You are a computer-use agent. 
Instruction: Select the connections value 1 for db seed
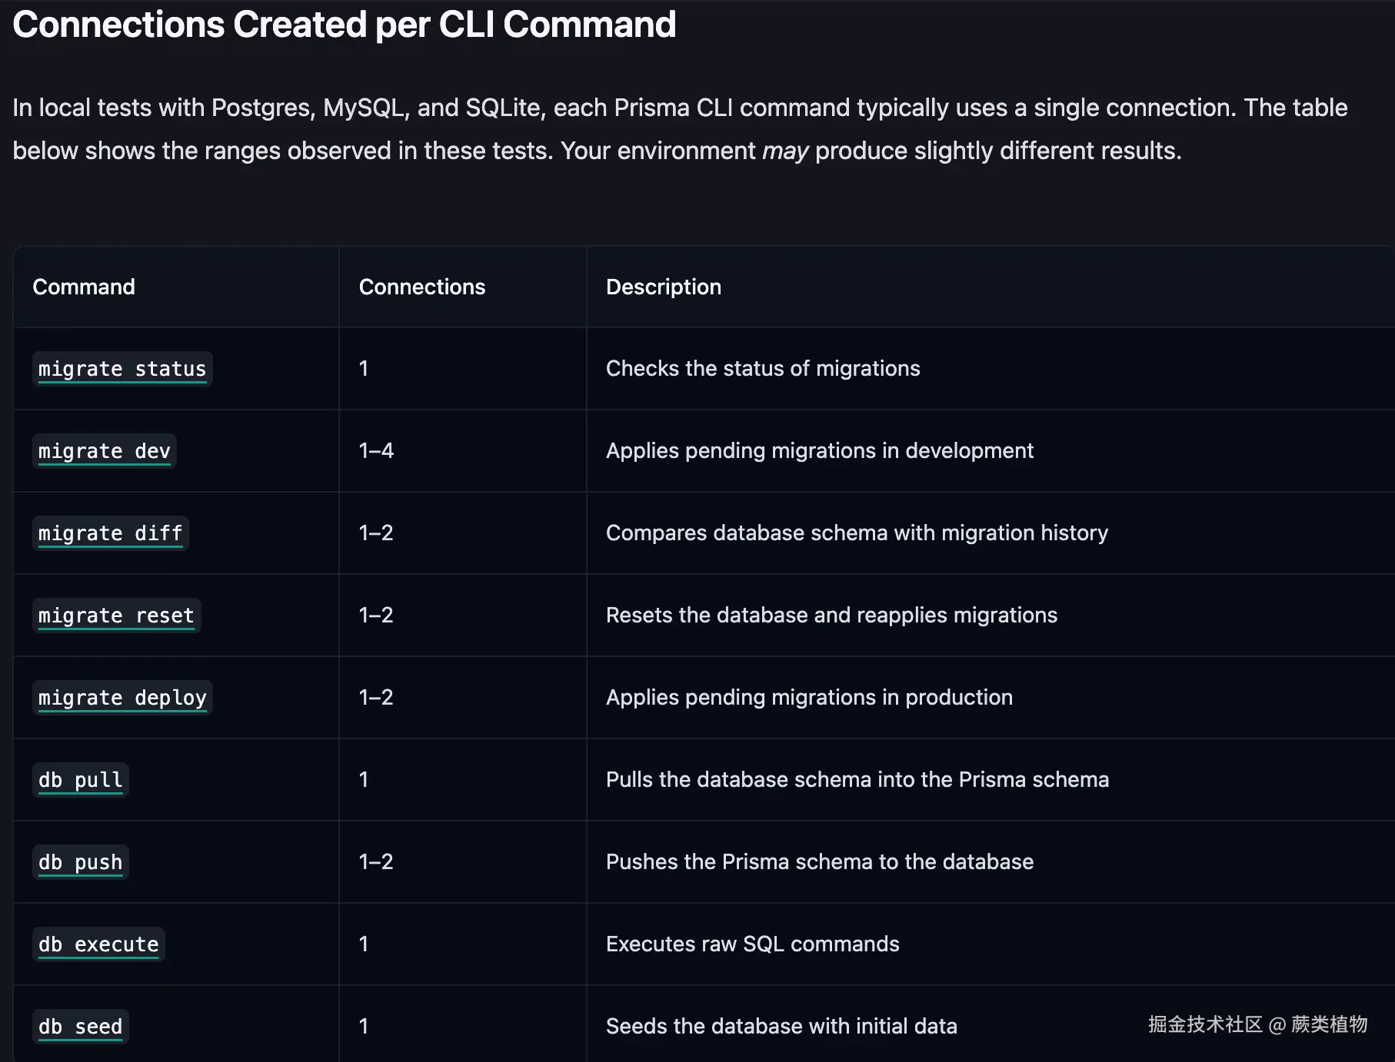[x=364, y=1026]
